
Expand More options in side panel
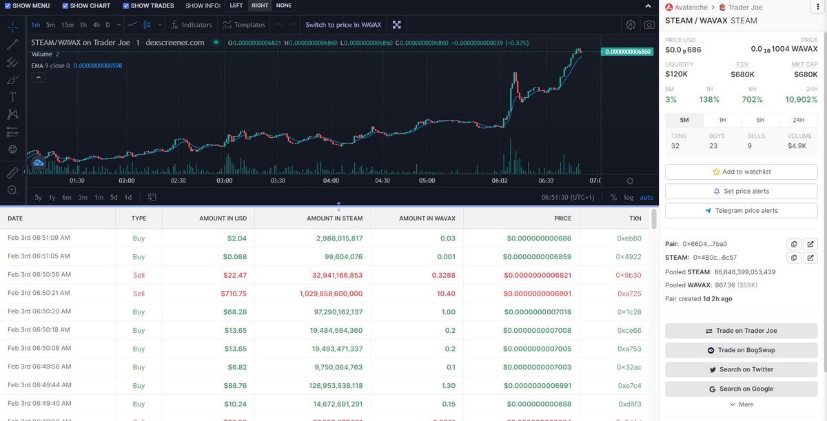[x=741, y=404]
